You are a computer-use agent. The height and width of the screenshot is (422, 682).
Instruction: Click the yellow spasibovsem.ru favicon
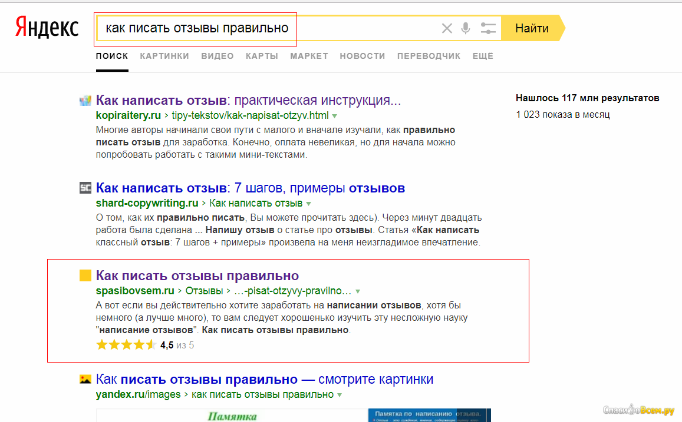85,275
